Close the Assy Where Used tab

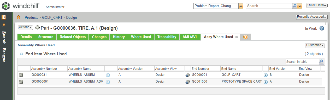237,37
